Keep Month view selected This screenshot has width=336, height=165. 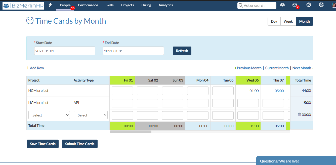coord(304,21)
